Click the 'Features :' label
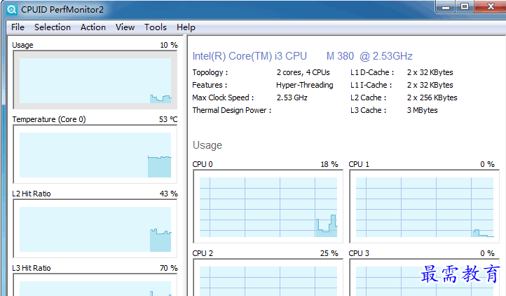This screenshot has height=296, width=506. 210,85
